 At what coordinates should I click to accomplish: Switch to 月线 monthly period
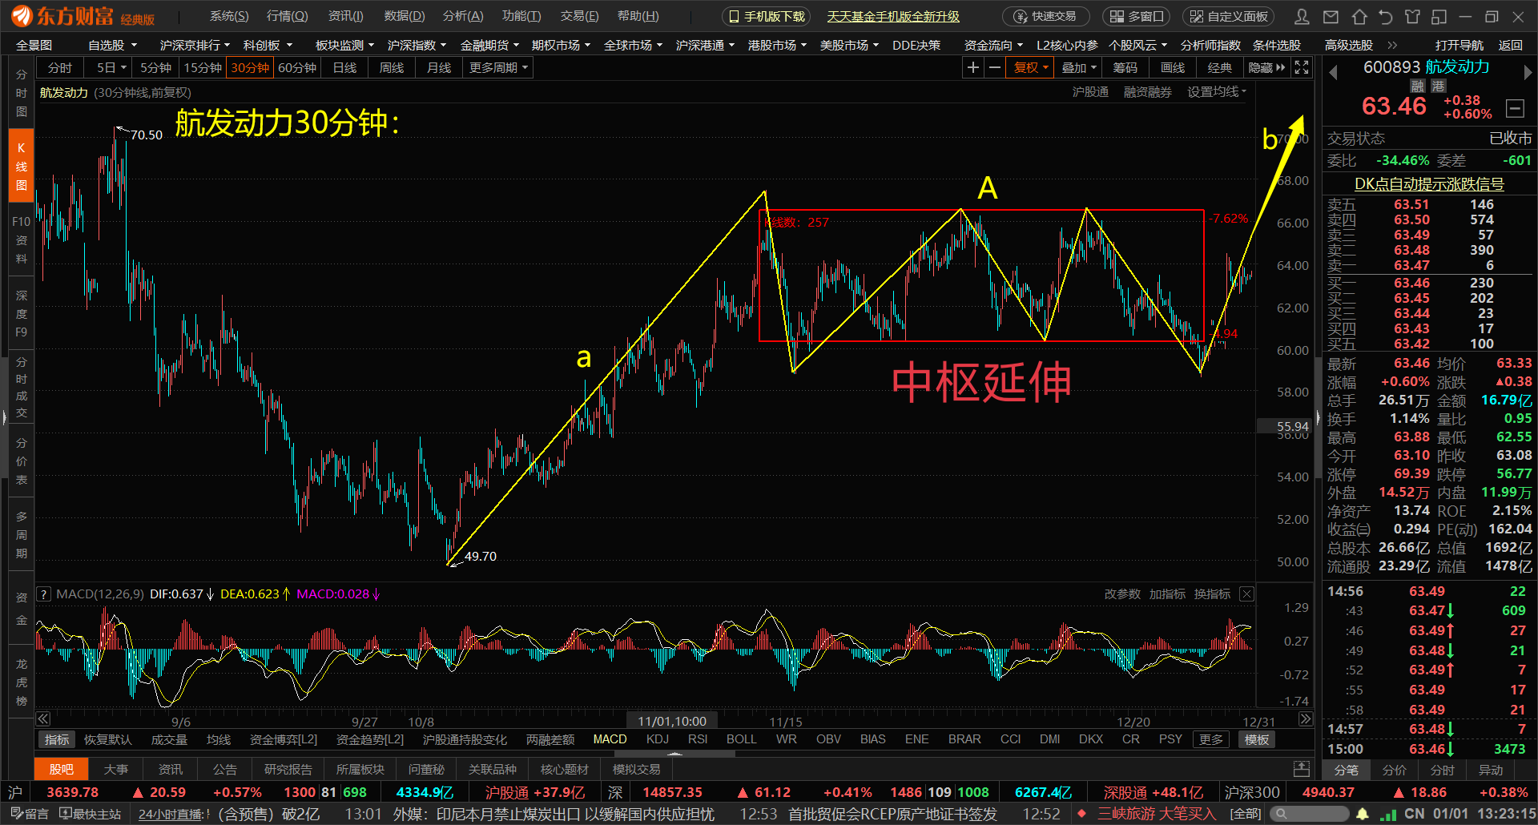click(x=439, y=67)
